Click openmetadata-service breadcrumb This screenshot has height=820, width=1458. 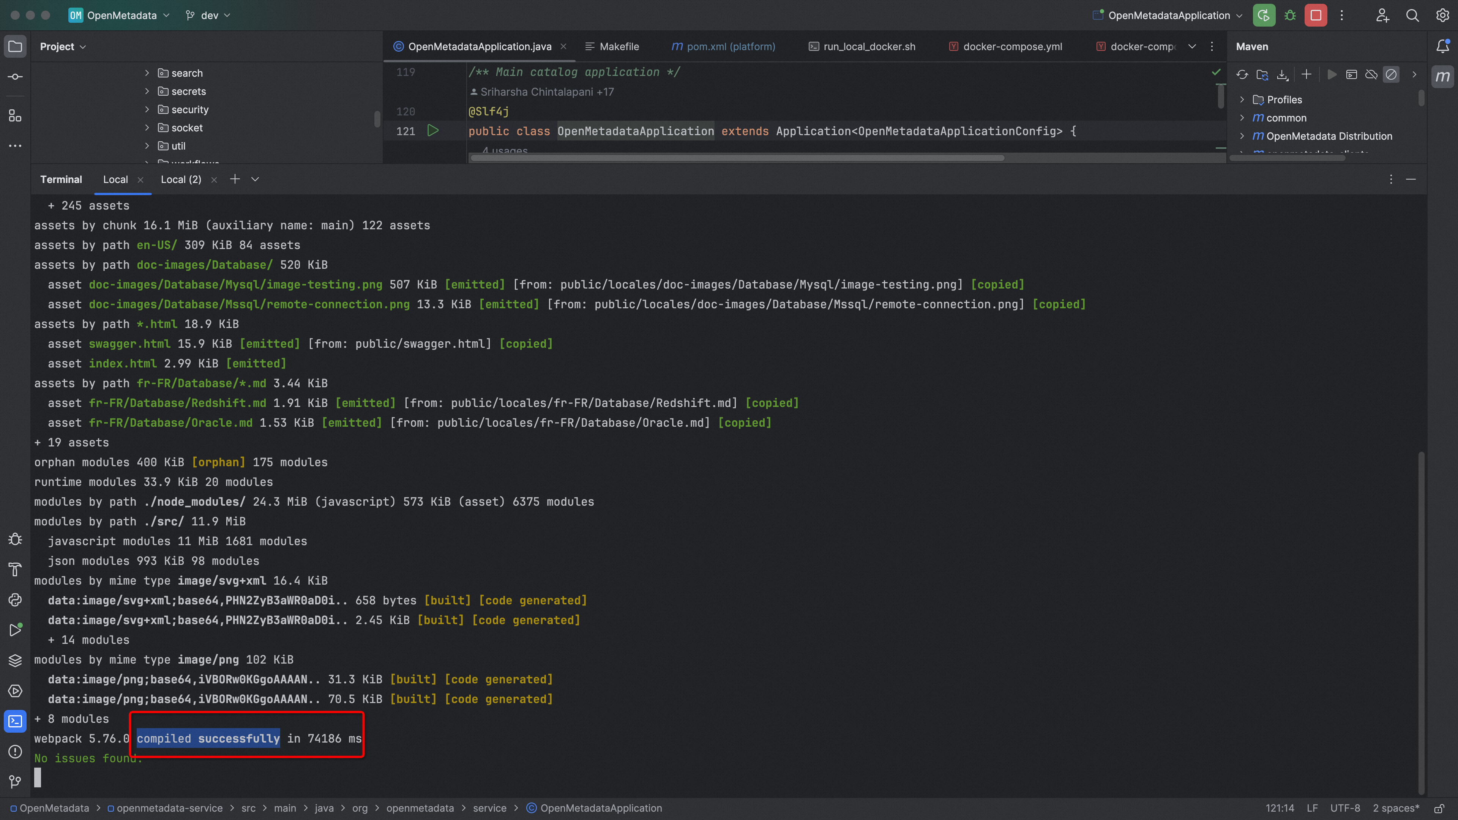169,808
